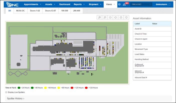Click the PINC logo

coord(12,4)
